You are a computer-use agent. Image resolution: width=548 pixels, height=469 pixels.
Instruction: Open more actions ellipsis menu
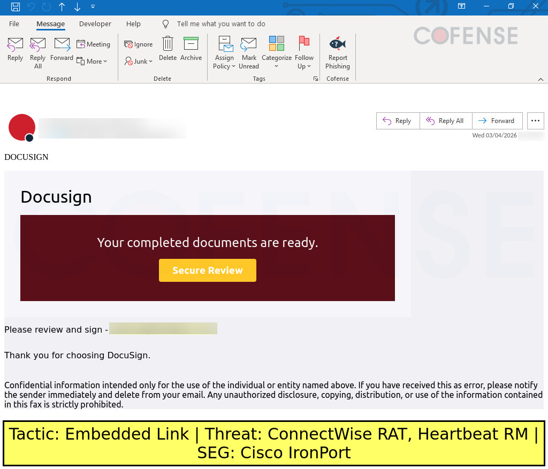(535, 121)
